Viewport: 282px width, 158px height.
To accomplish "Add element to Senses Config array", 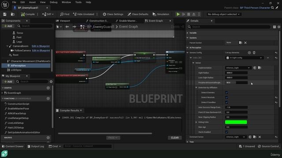I will [x=249, y=53].
